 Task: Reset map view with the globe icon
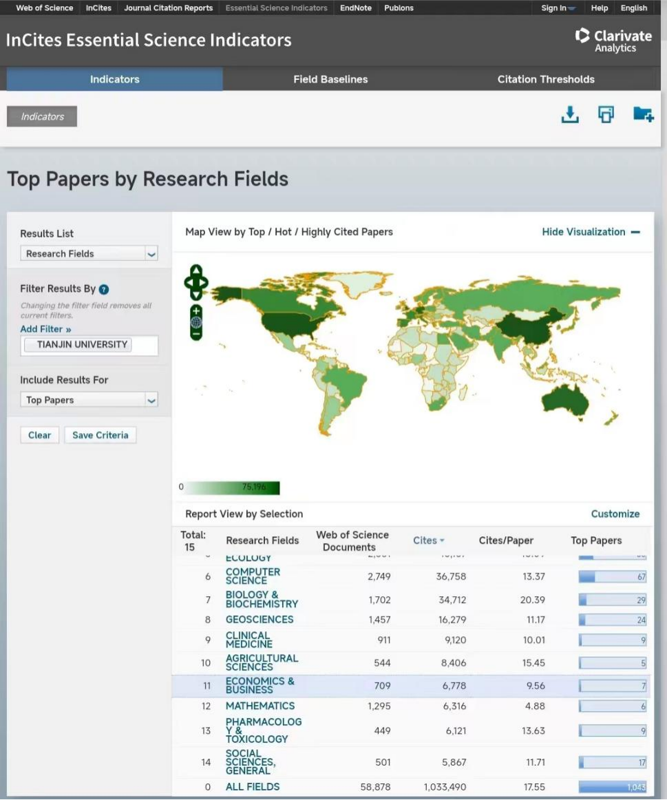pos(196,322)
